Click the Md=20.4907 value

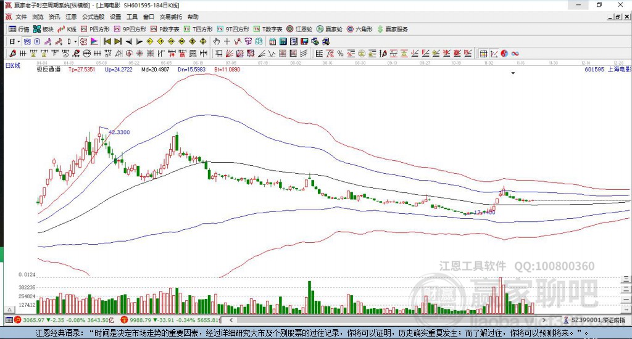click(x=155, y=70)
